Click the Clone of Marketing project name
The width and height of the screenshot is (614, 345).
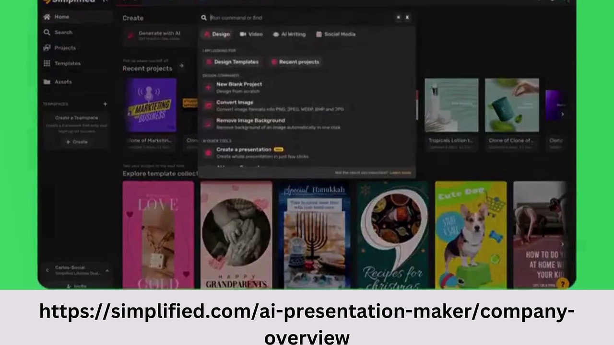pos(150,140)
